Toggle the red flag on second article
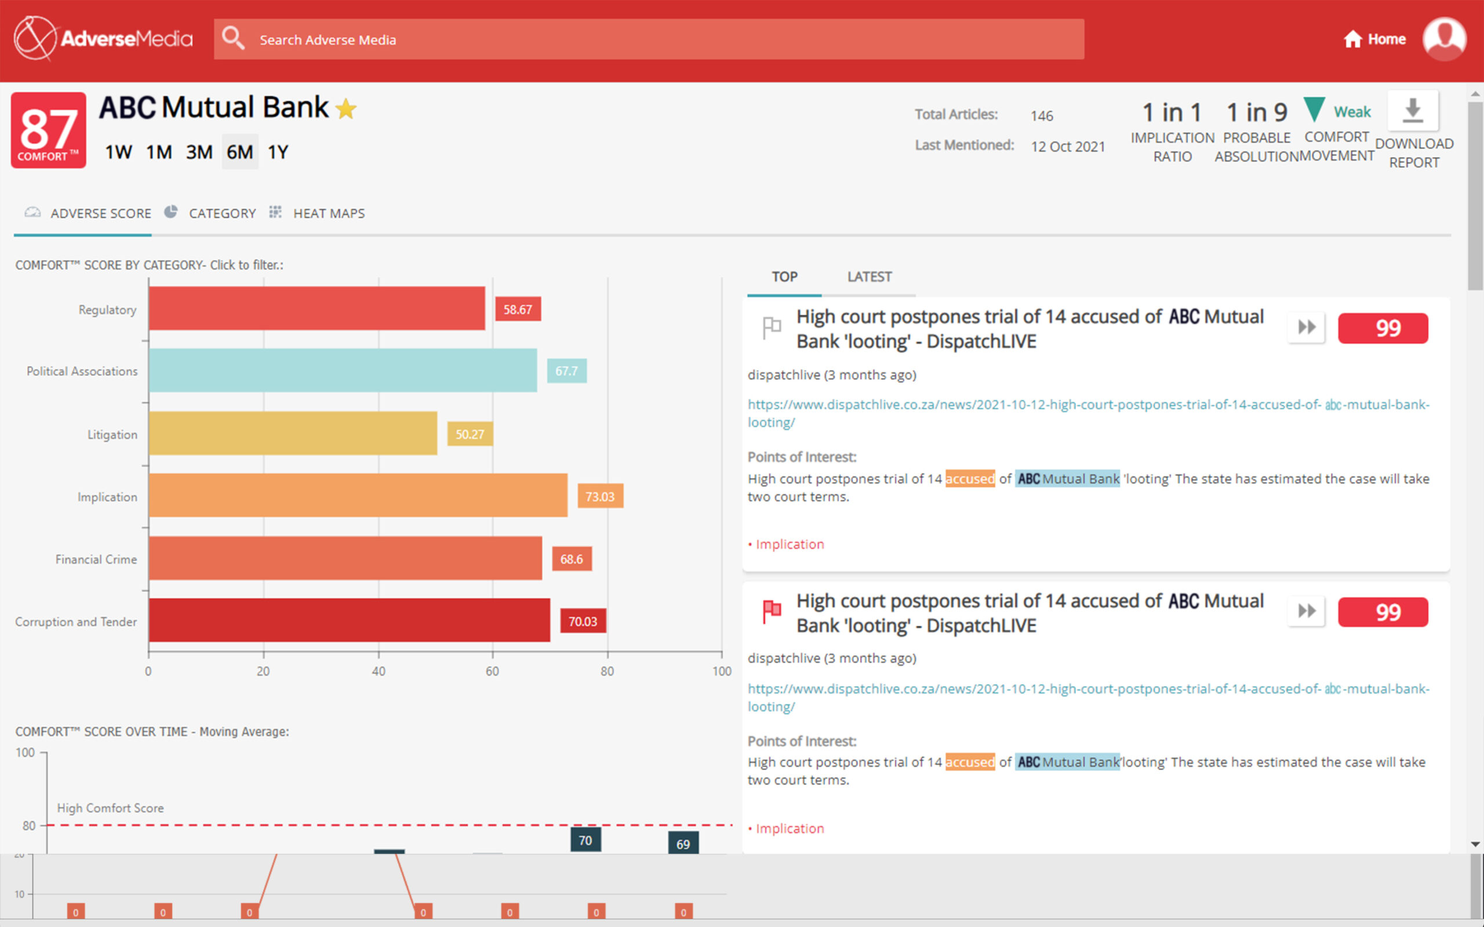Screen dimensions: 1484x927 [772, 612]
